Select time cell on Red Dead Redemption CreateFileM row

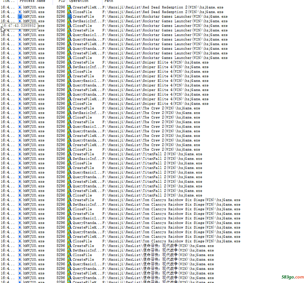(x=8, y=7)
